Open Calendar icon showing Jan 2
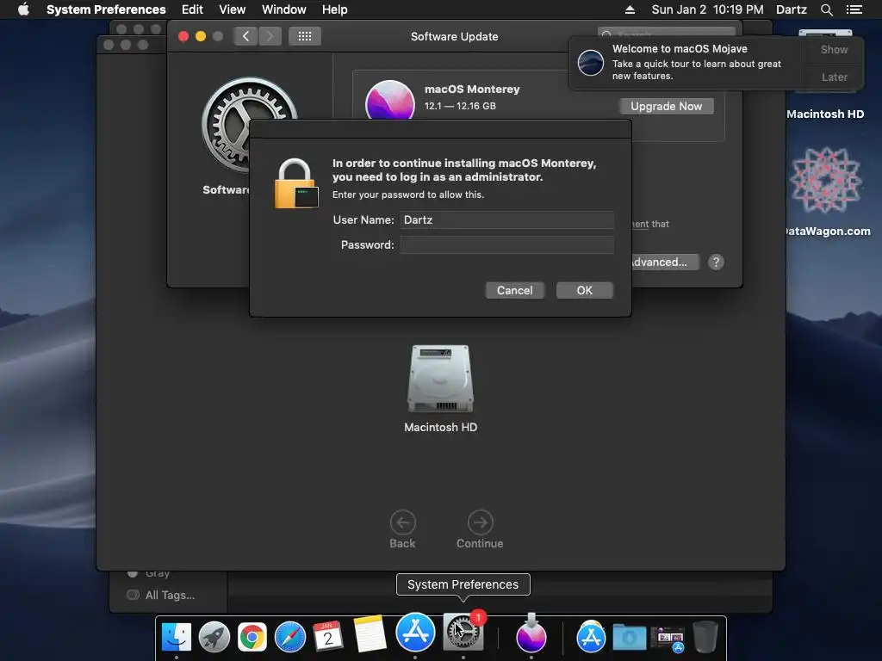Image resolution: width=882 pixels, height=661 pixels. 327,636
